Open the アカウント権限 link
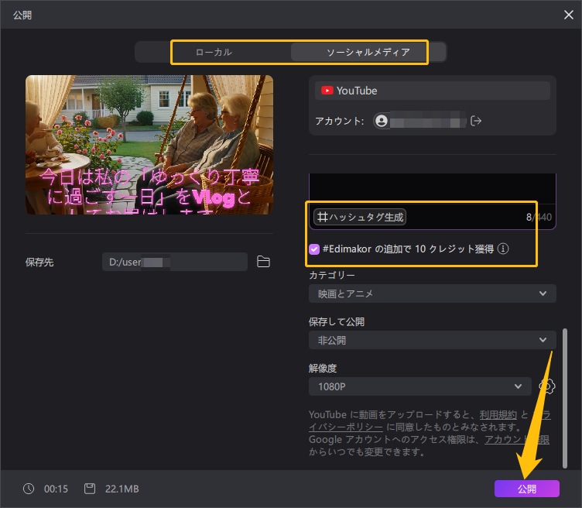582x508 pixels. (517, 440)
